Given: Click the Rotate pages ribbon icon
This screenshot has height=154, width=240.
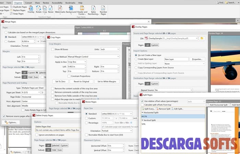Looking at the screenshot, I should [x=38, y=9].
